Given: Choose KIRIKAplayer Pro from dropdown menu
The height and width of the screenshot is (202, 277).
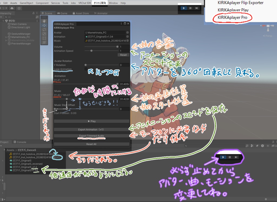Looking at the screenshot, I should point(232,18).
